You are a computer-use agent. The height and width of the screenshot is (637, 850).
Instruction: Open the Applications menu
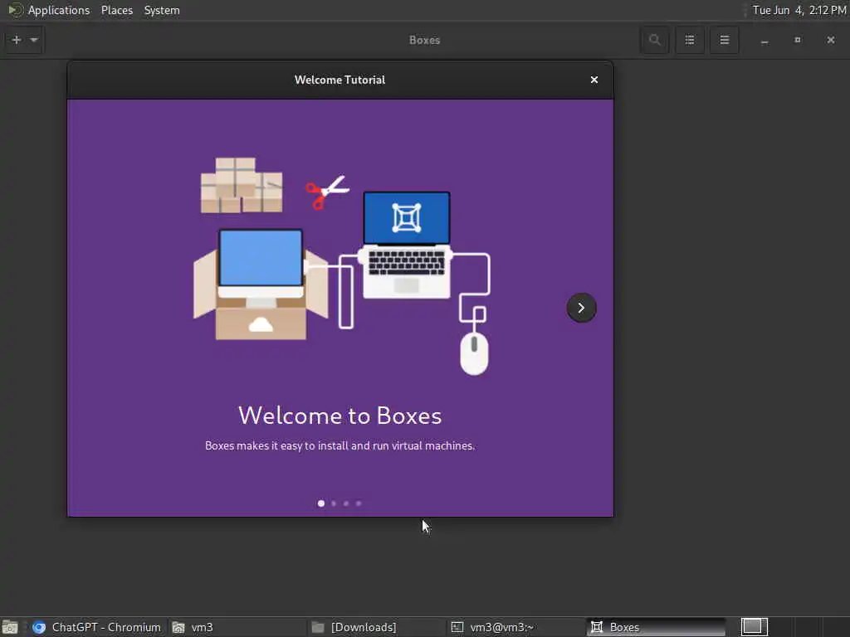pos(59,10)
